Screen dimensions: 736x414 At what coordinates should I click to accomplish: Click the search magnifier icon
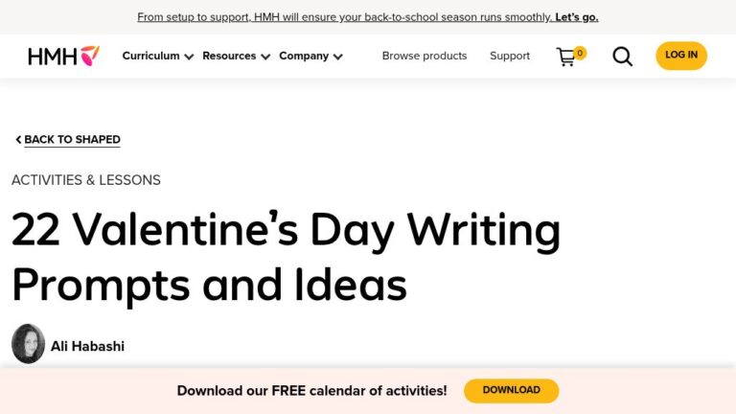tap(622, 57)
